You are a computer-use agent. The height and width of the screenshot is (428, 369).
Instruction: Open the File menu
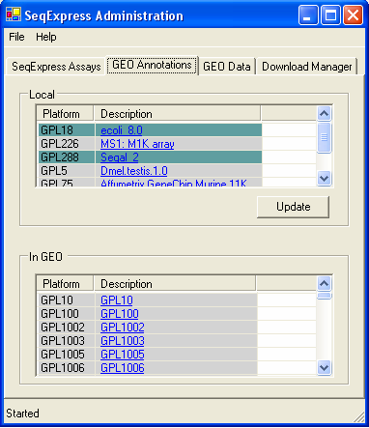(16, 37)
